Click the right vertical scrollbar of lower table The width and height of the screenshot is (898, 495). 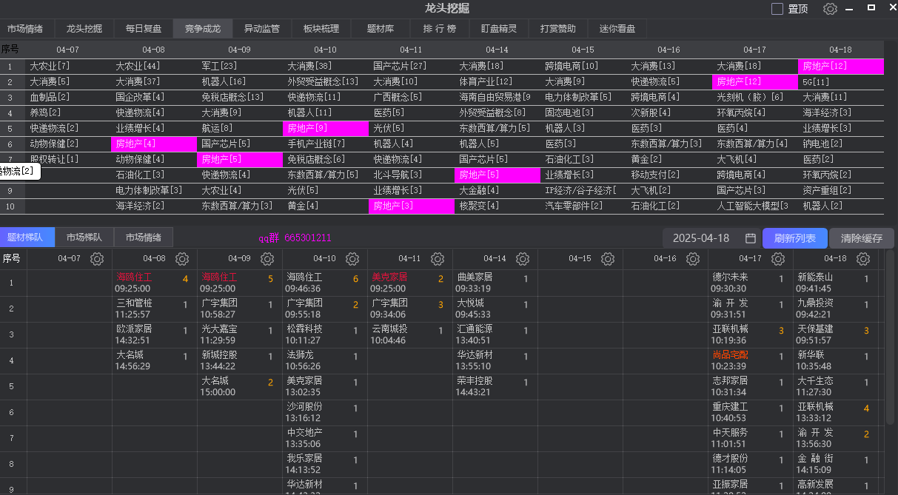click(891, 370)
